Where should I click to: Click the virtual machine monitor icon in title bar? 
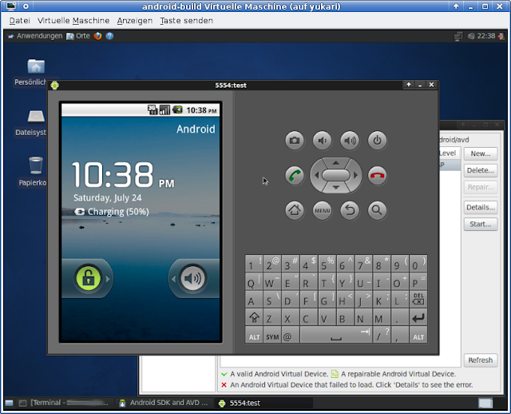coord(10,6)
